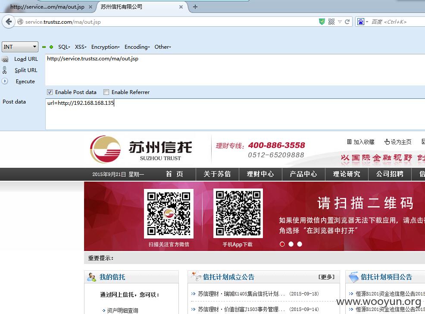The height and width of the screenshot is (314, 425).
Task: Open the XSS menu
Action: 81,47
